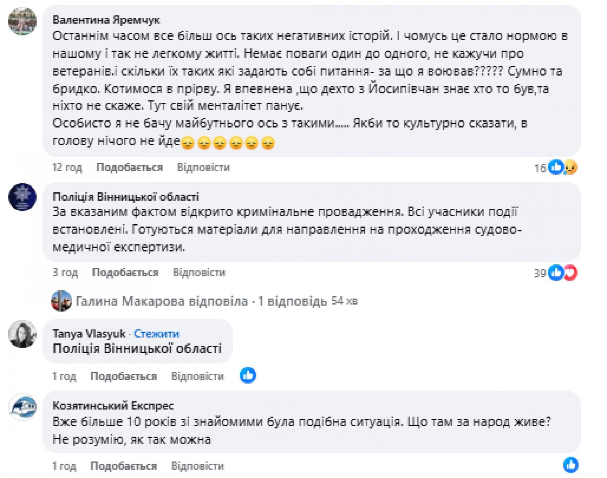Click like reaction icon under Tanya Vlasyuk's comment

(248, 376)
